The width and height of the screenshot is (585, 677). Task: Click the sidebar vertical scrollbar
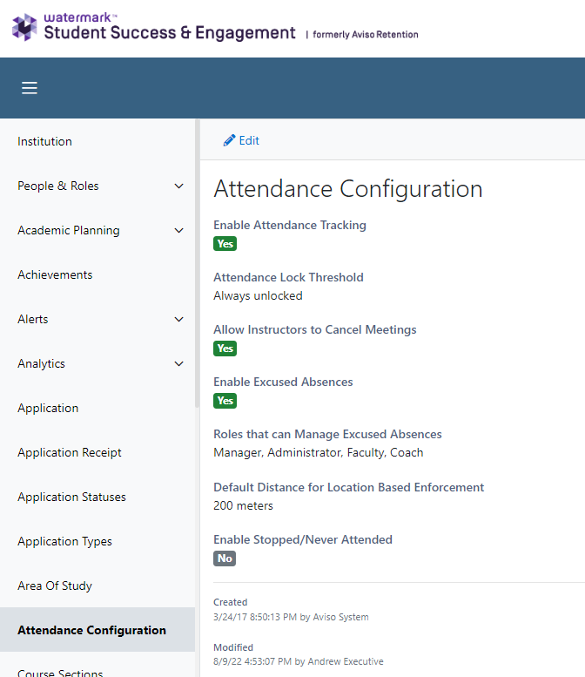point(197,263)
